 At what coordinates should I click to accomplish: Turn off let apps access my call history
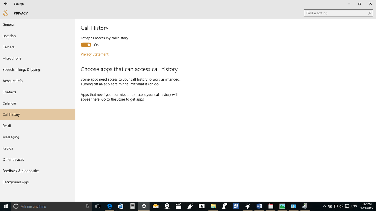[86, 45]
